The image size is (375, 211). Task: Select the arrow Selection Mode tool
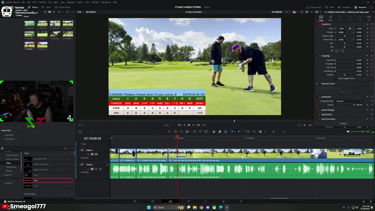169,132
